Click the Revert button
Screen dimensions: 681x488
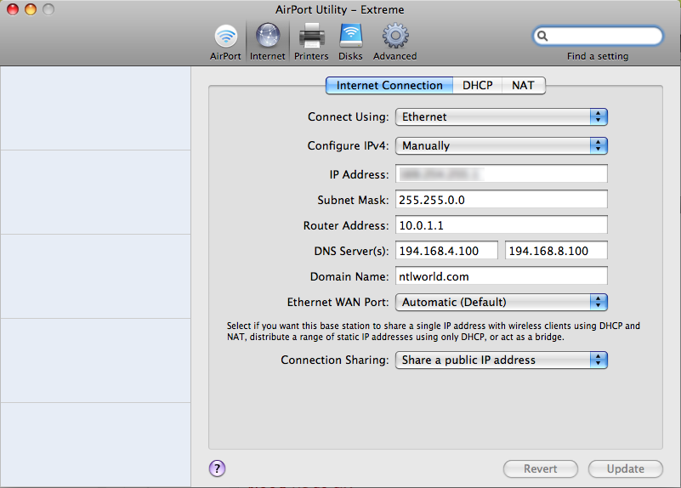540,469
